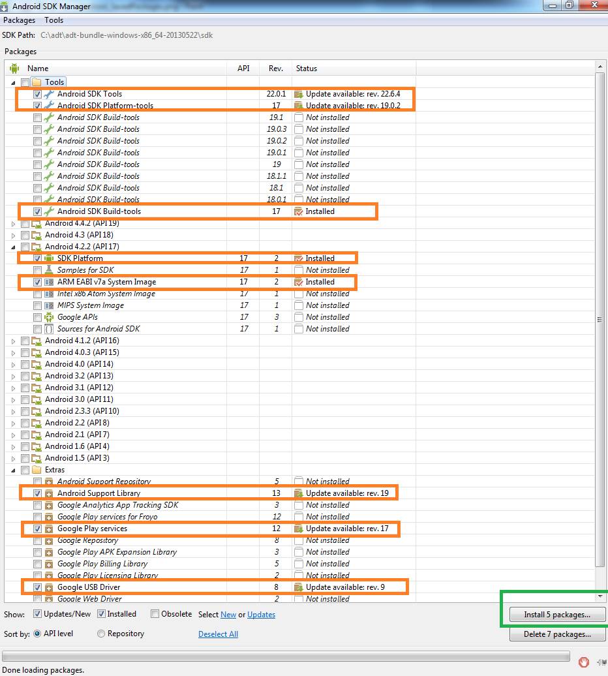Toggle the Installed show filter checkbox
608x676 pixels.
tap(101, 614)
